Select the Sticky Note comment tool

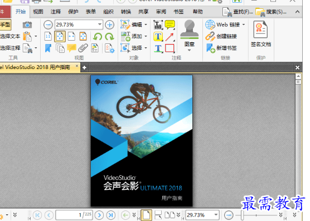tap(170, 24)
